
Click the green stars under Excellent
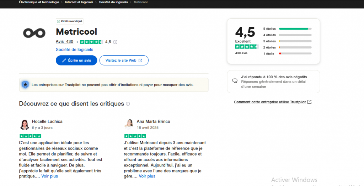pyautogui.click(x=247, y=47)
